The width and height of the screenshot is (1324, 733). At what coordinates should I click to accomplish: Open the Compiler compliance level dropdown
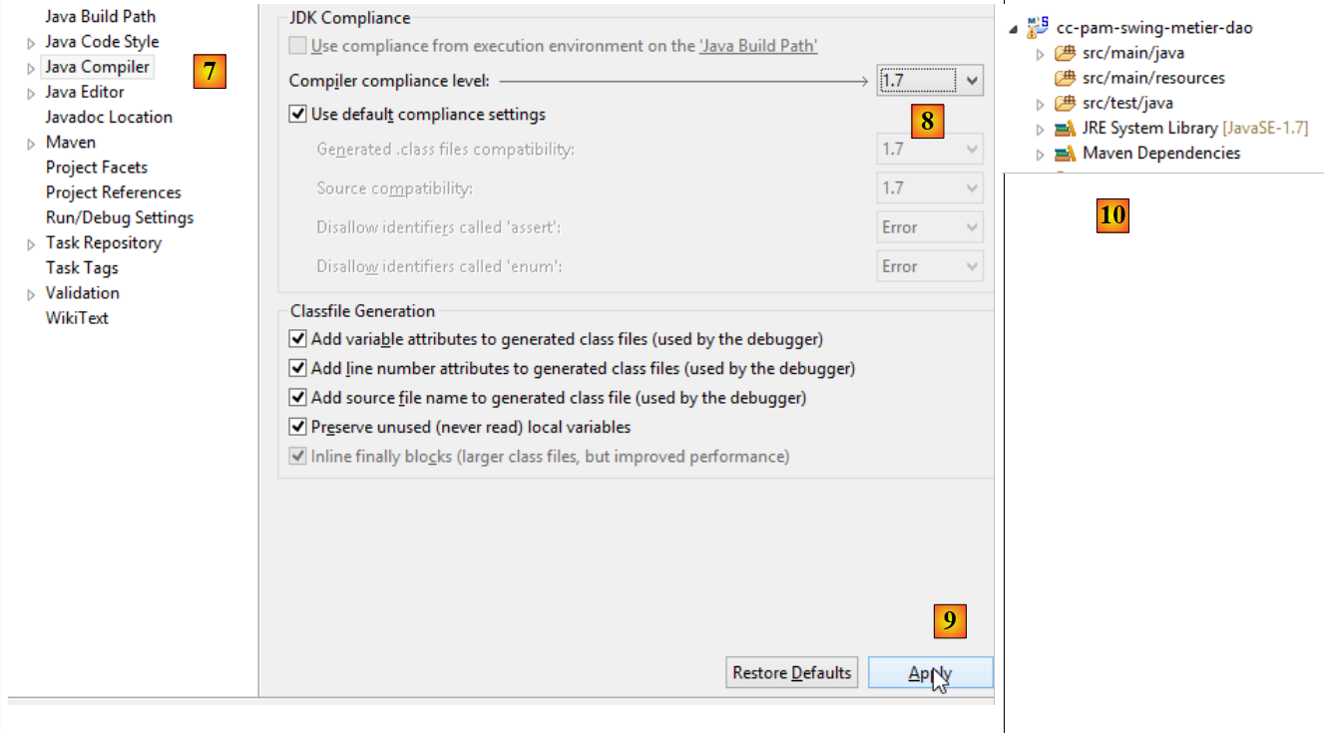click(x=973, y=80)
